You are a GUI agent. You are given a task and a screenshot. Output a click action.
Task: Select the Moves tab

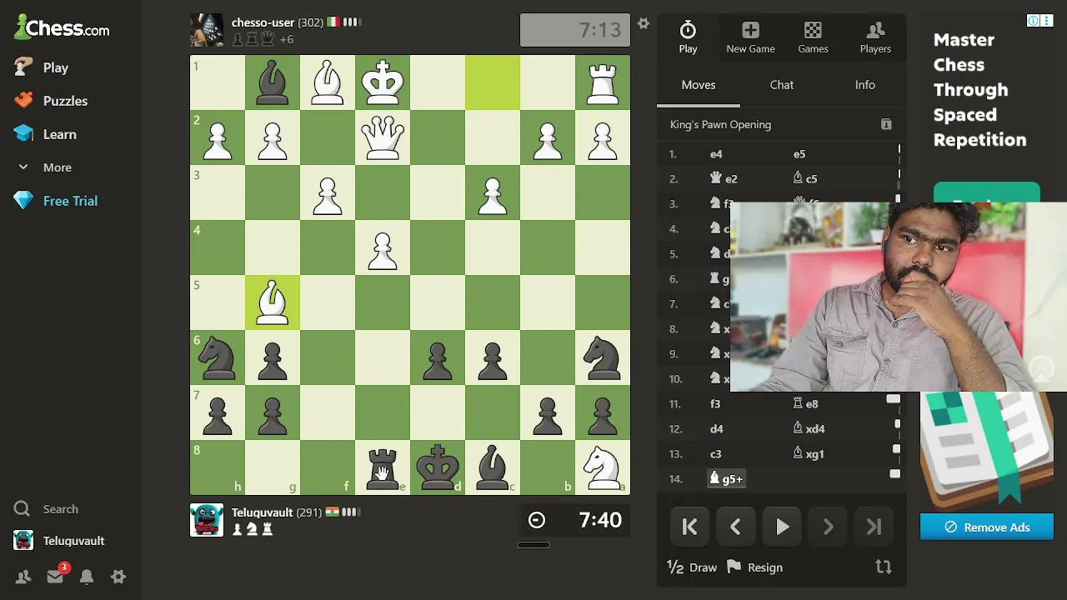point(699,85)
